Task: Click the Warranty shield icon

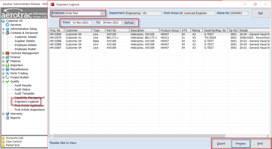Action: pyautogui.click(x=7, y=114)
